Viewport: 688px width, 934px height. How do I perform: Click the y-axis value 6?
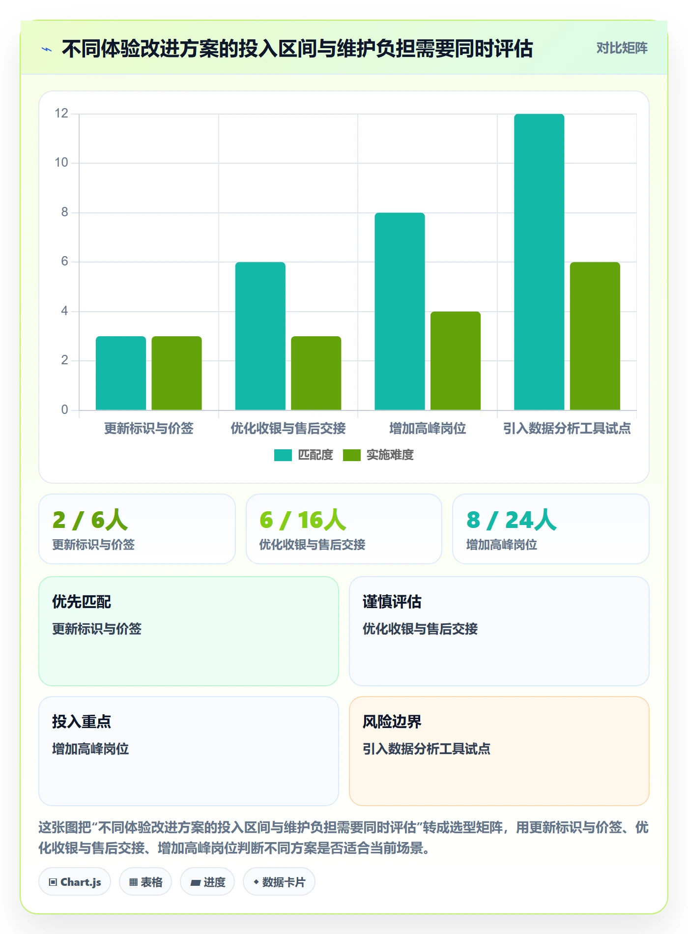(x=64, y=262)
